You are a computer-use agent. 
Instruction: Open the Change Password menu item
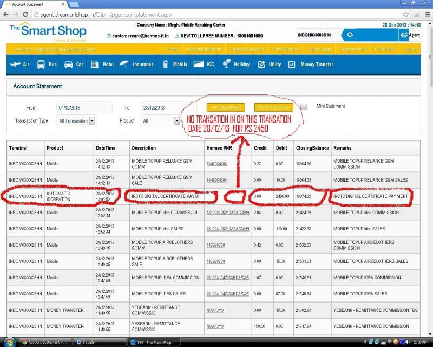[247, 49]
